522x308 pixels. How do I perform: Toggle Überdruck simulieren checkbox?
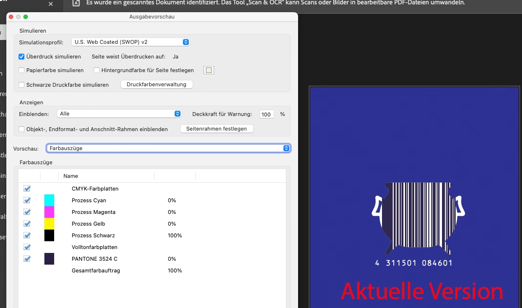point(21,57)
